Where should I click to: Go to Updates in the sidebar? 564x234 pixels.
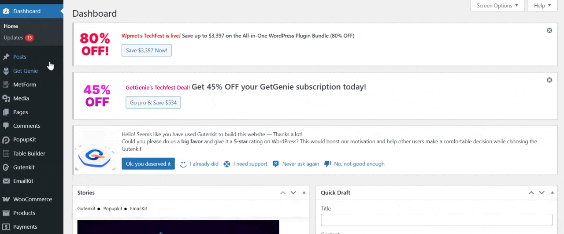click(13, 38)
